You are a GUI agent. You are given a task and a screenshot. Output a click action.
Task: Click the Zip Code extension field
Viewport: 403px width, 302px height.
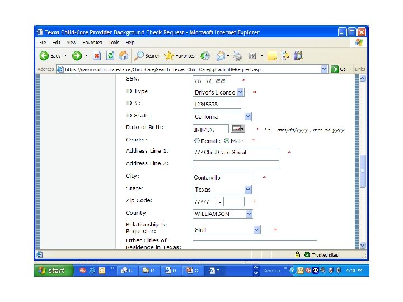[234, 201]
